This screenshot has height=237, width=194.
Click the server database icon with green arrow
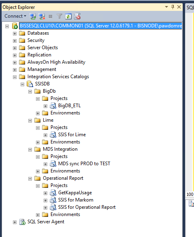coord(15,26)
